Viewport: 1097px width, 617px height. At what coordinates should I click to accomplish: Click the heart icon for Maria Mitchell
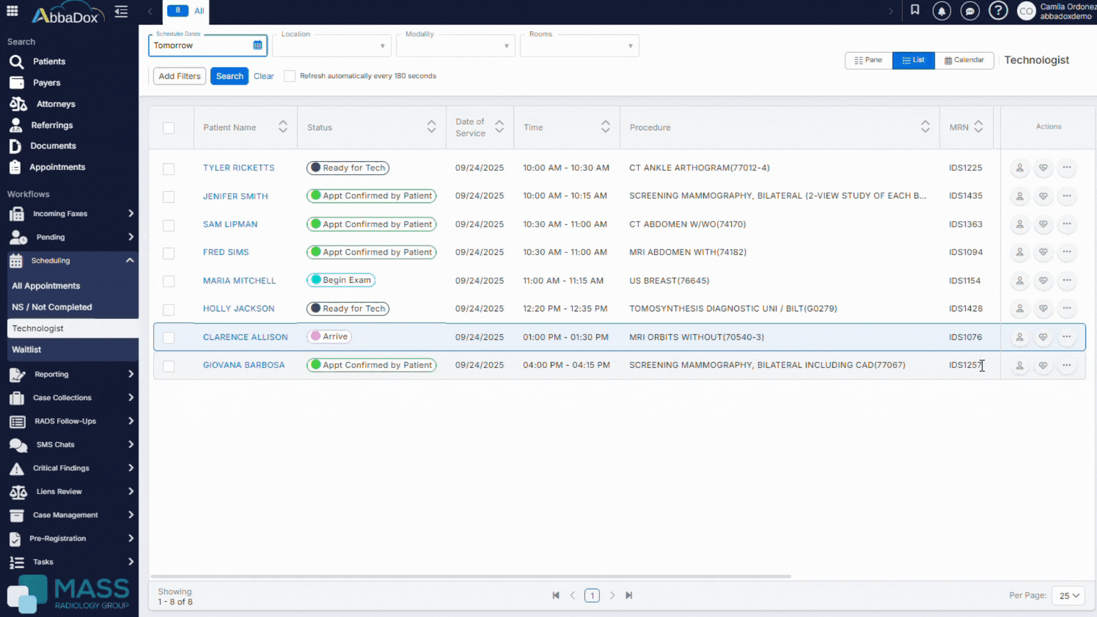tap(1043, 281)
